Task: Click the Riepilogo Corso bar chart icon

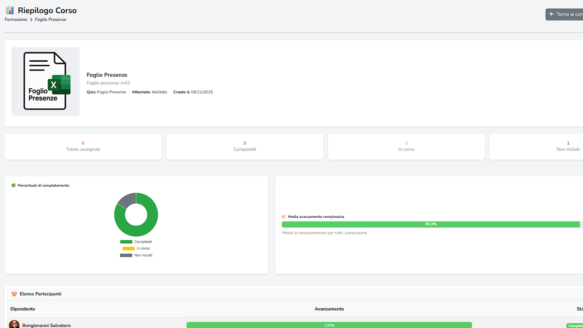Action: point(10,10)
